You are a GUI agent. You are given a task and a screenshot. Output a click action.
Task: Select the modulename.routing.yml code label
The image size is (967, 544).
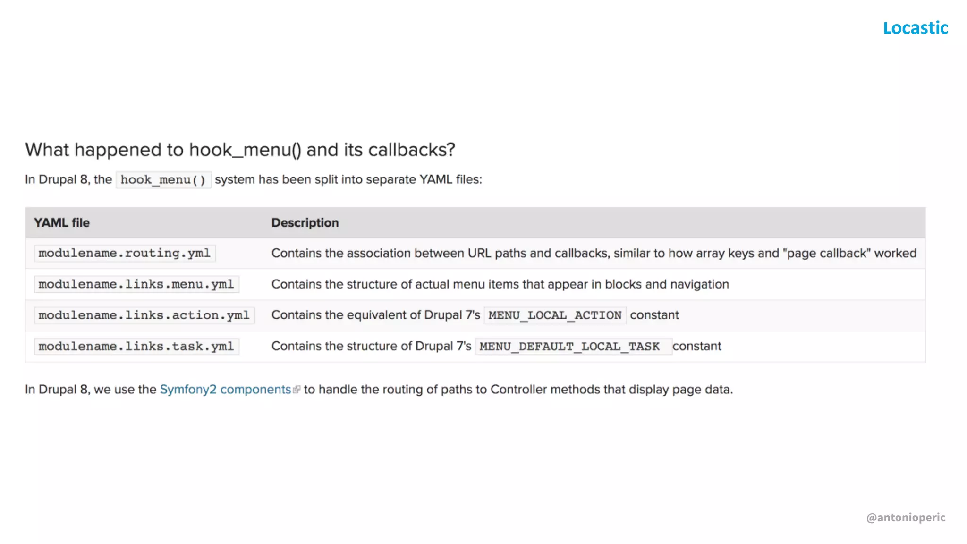[x=125, y=254]
